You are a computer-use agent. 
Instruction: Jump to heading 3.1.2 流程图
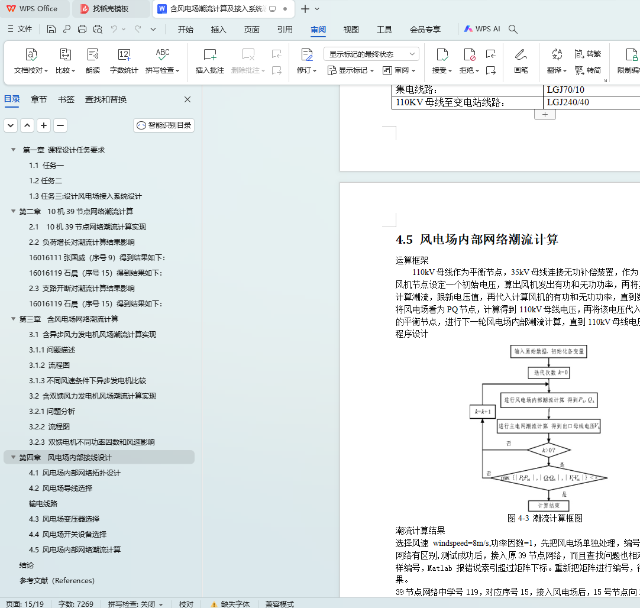pyautogui.click(x=49, y=365)
